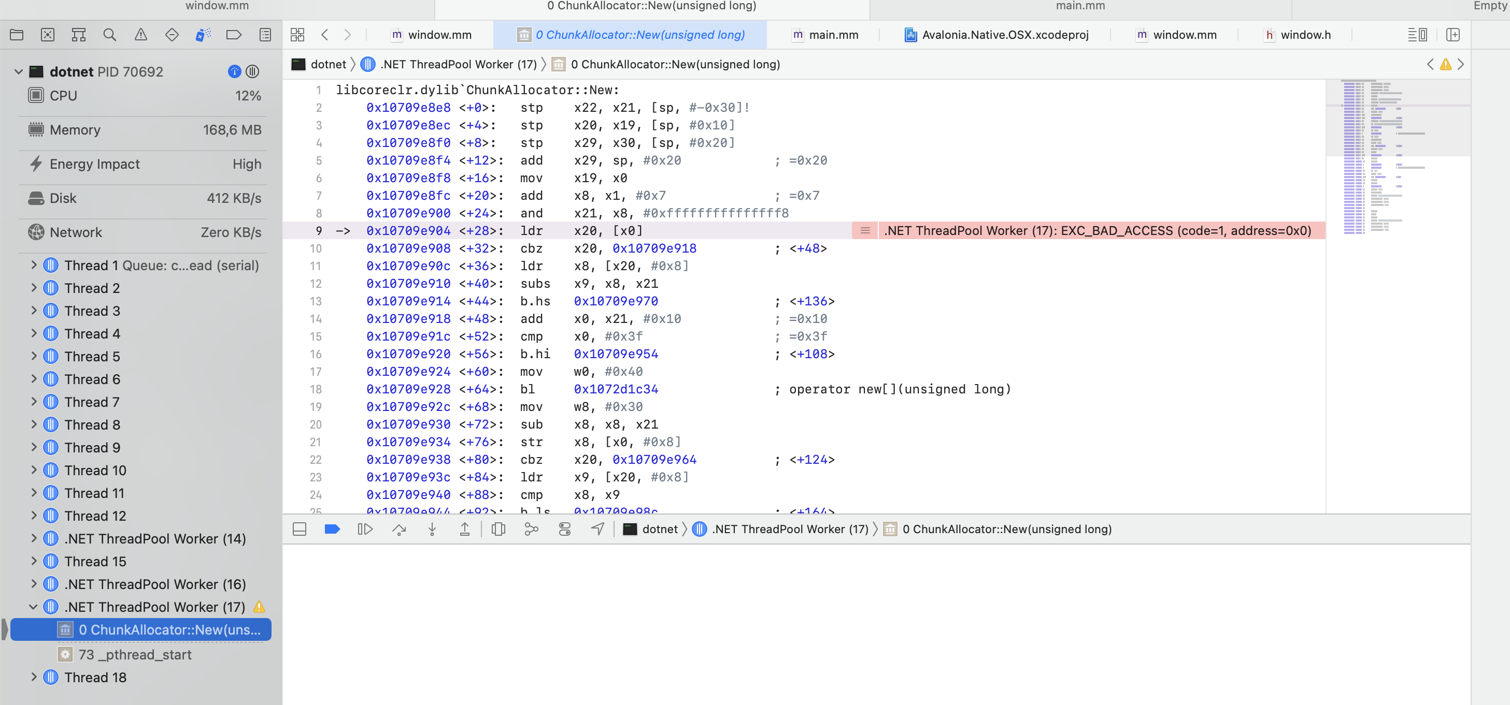Jump to address 0x10709e970 link
Image resolution: width=1510 pixels, height=705 pixels.
616,301
